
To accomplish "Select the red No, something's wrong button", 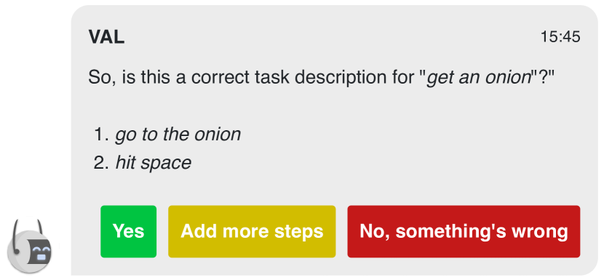I will click(464, 231).
